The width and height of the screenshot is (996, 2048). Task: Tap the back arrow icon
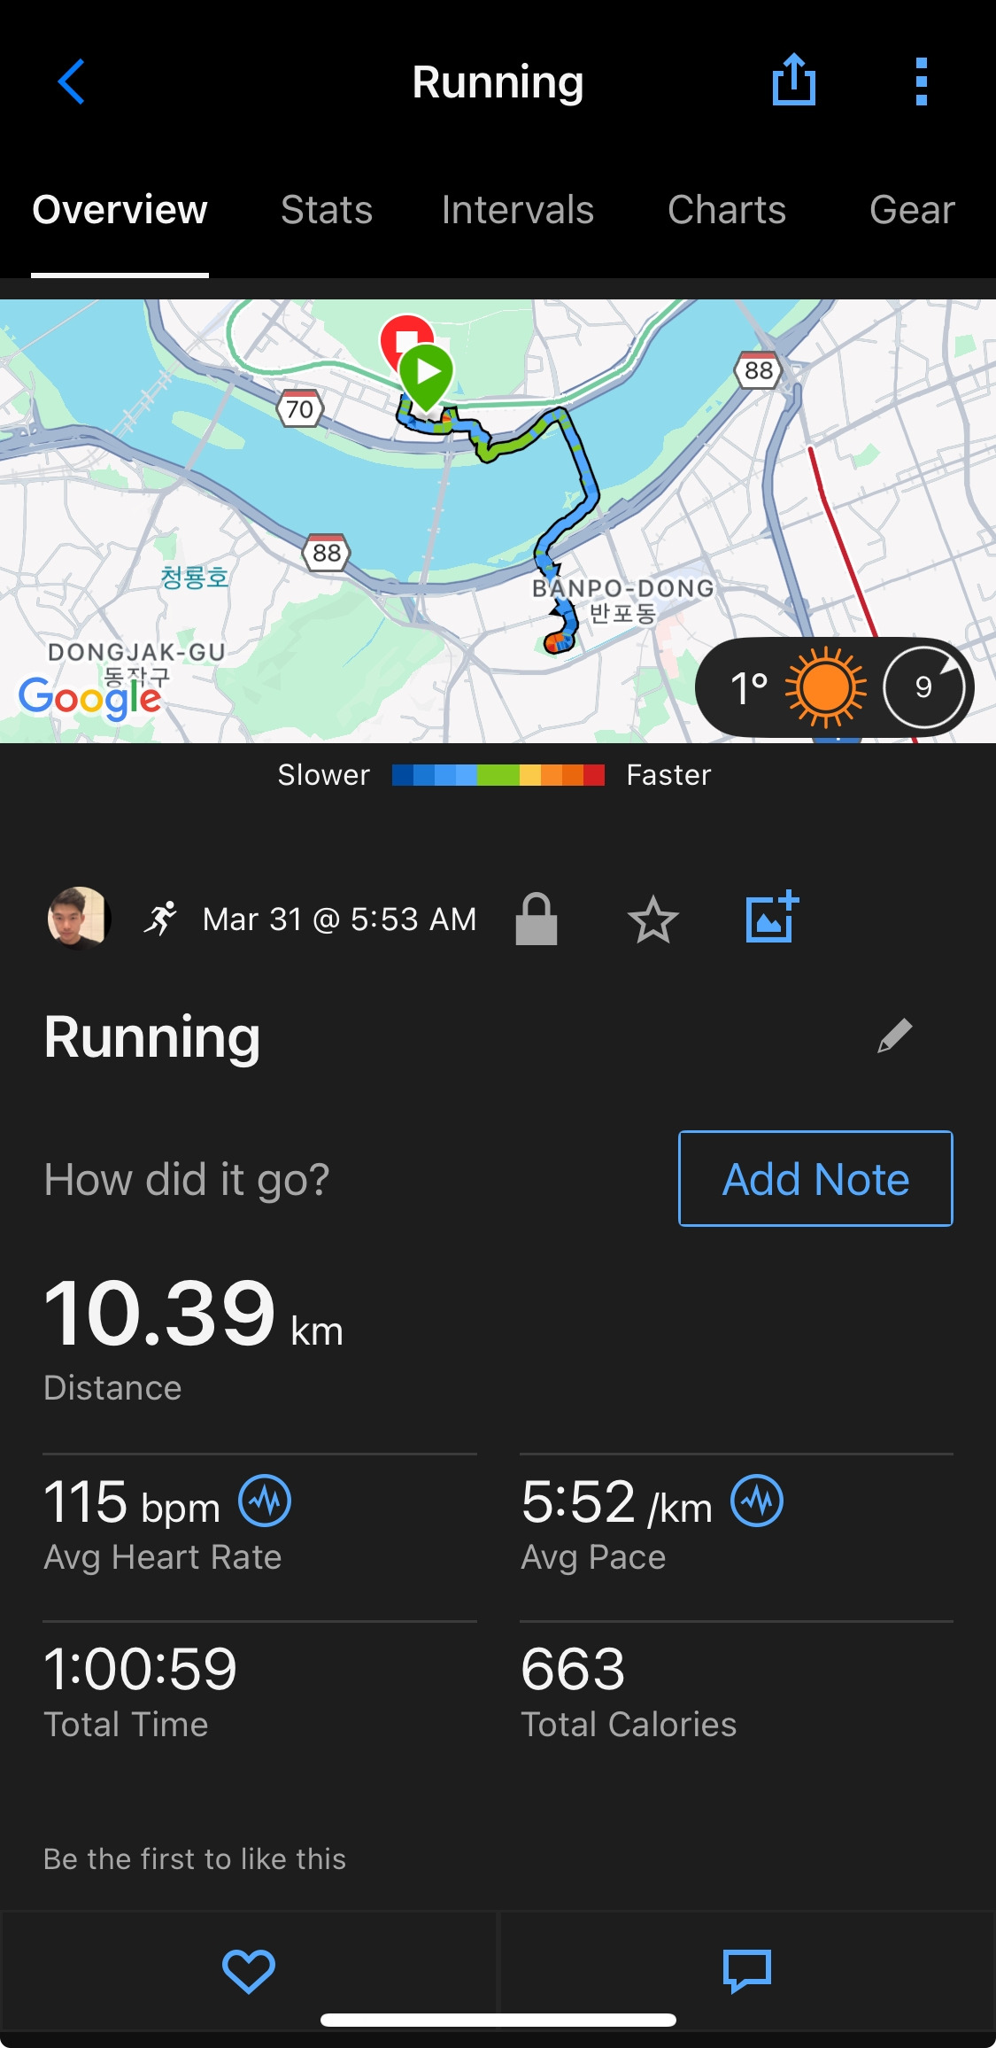71,81
